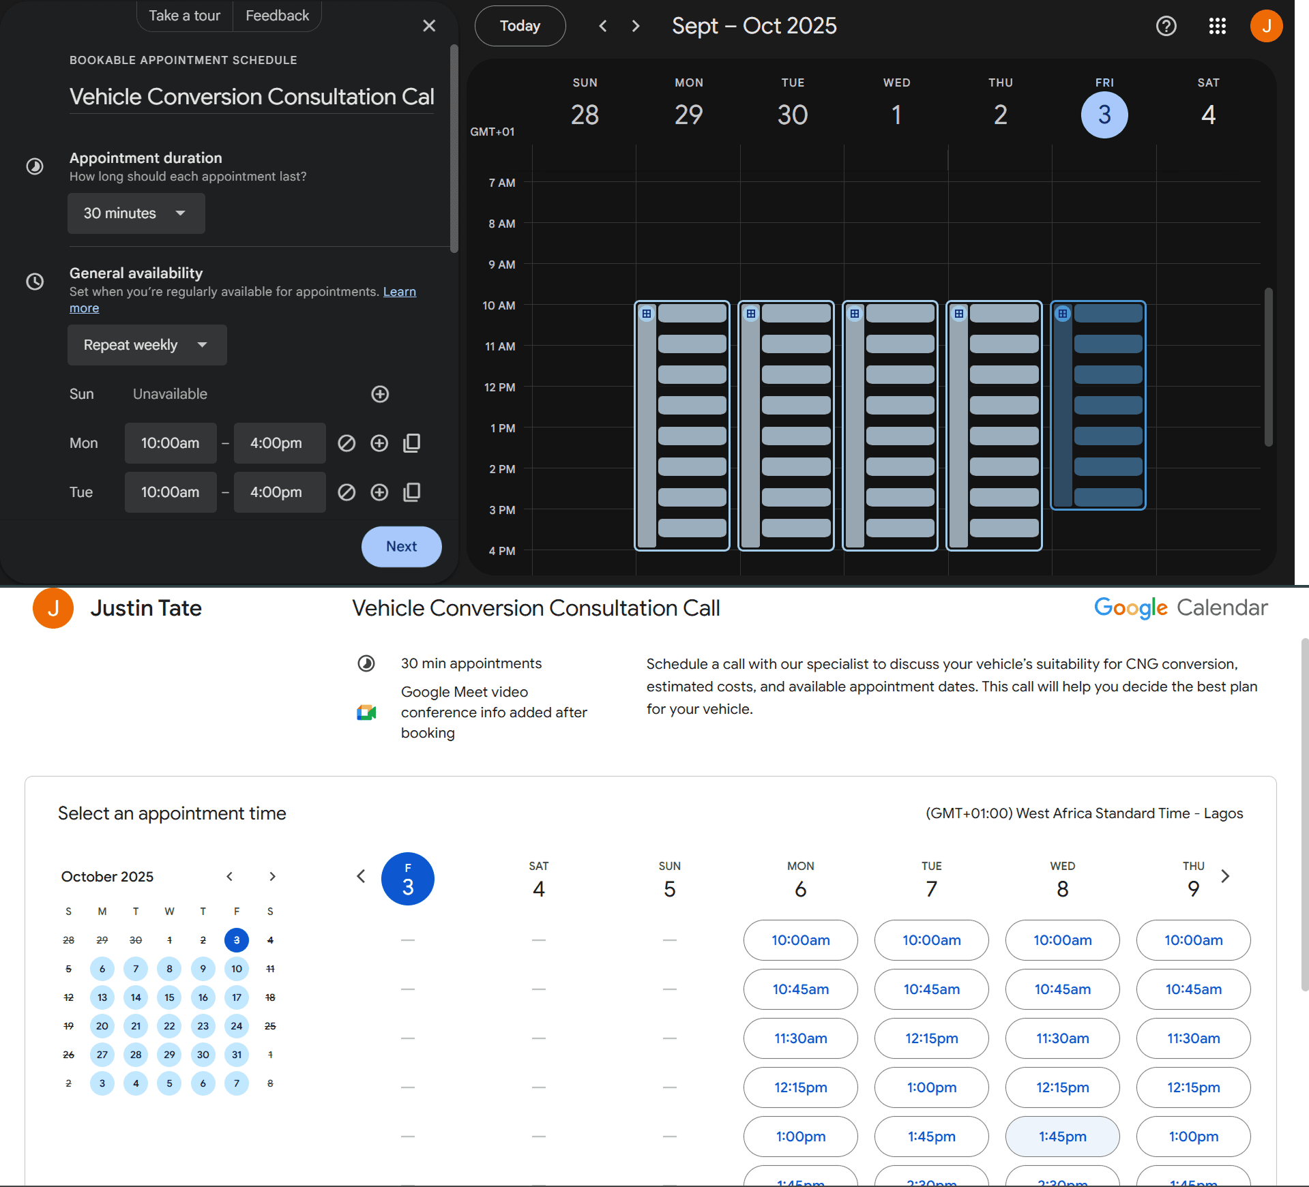This screenshot has width=1309, height=1187.
Task: Go to previous week in calendar header
Action: (602, 26)
